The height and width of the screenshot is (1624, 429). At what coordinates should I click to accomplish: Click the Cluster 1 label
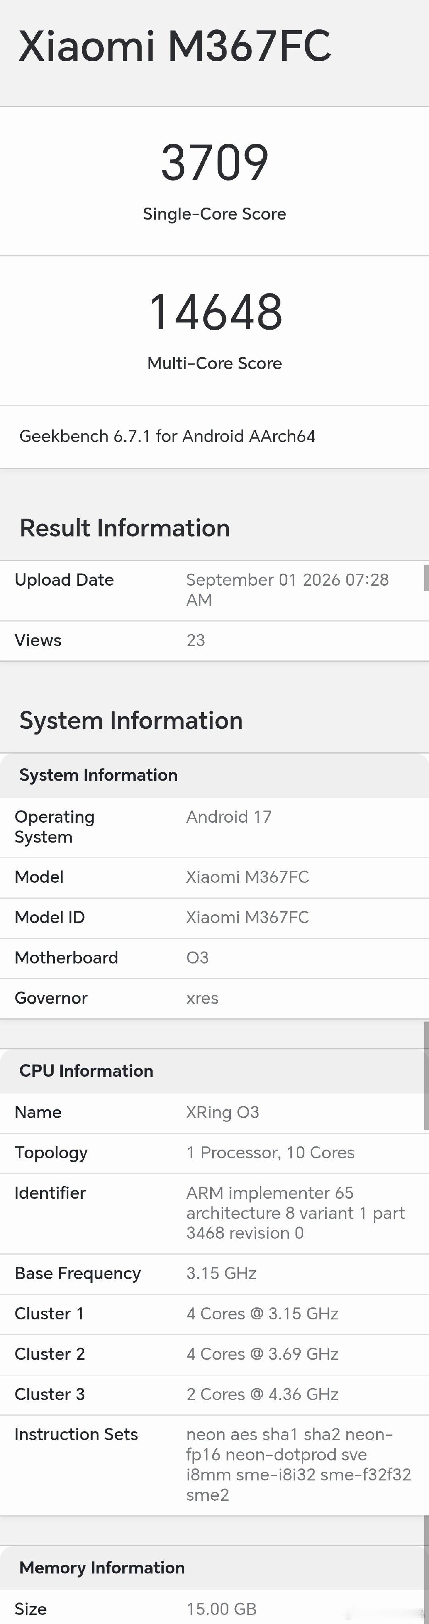pos(49,1314)
